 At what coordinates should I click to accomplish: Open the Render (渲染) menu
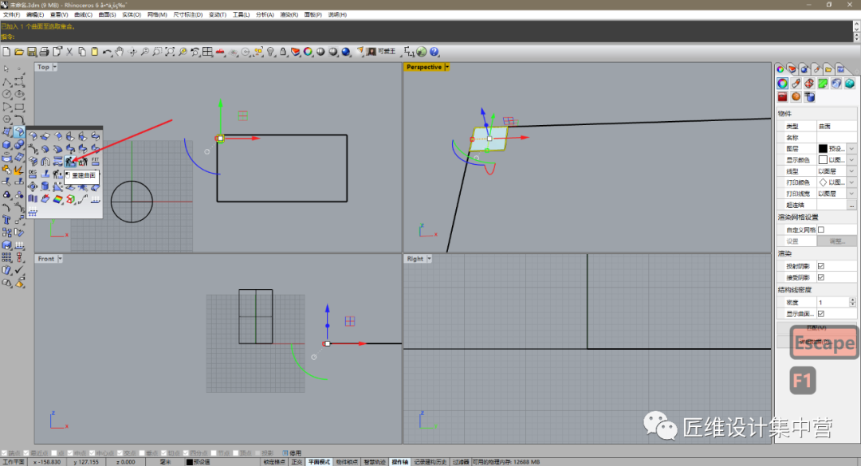point(289,15)
